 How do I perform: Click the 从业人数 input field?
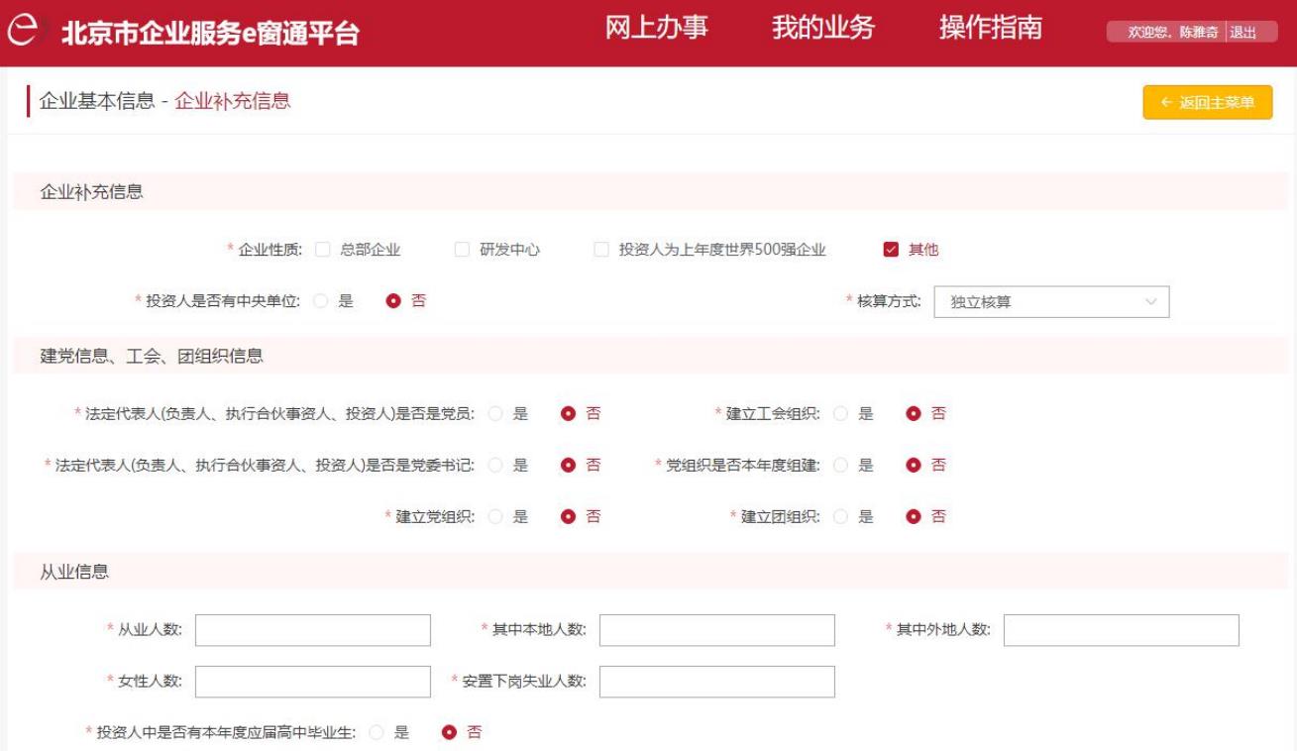coord(313,630)
